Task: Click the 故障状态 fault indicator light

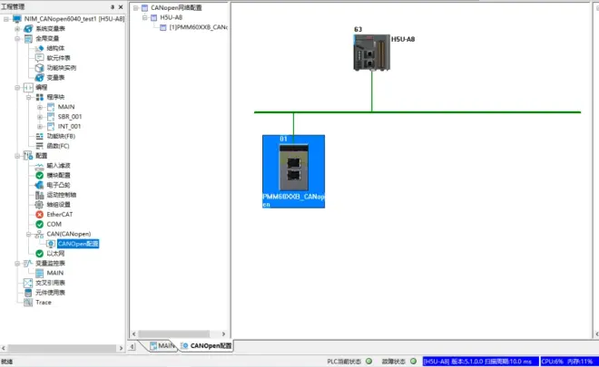Action: (x=416, y=361)
